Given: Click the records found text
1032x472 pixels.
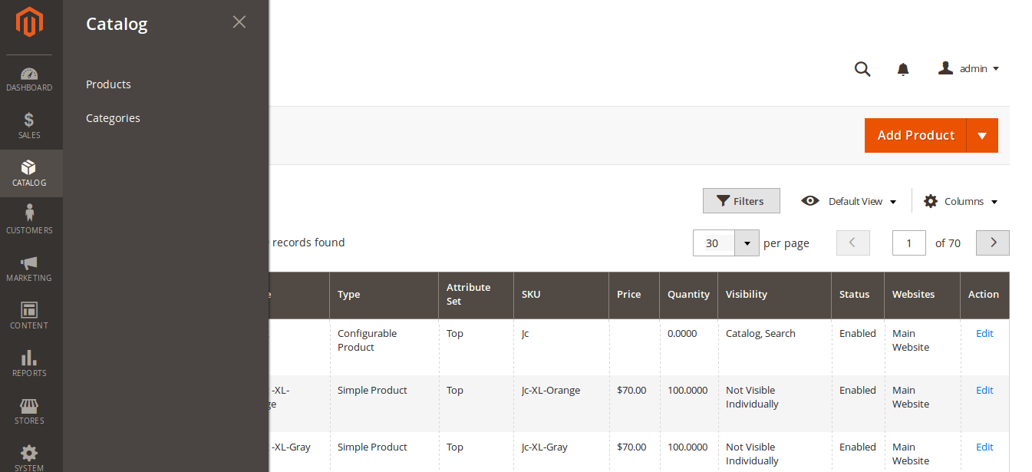Looking at the screenshot, I should pos(308,243).
